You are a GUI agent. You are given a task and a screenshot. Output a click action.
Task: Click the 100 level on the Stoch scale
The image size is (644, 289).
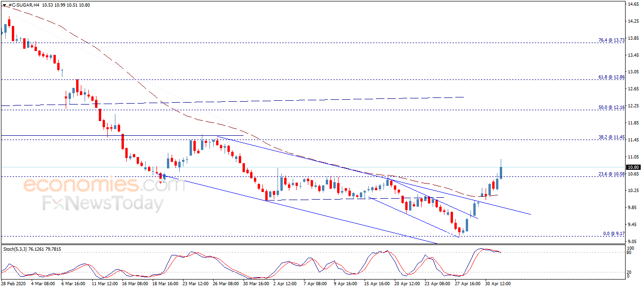tap(632, 248)
